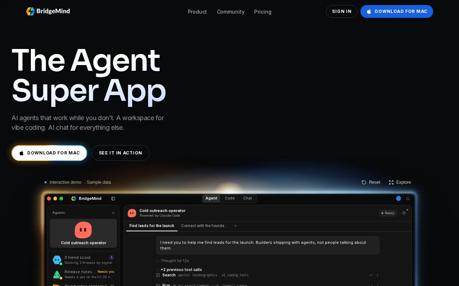The height and width of the screenshot is (286, 459).
Task: Reset the interactive demo
Action: coord(371,182)
